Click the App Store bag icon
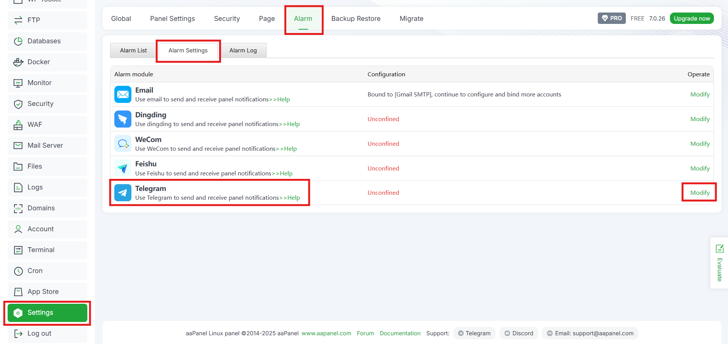 click(18, 292)
